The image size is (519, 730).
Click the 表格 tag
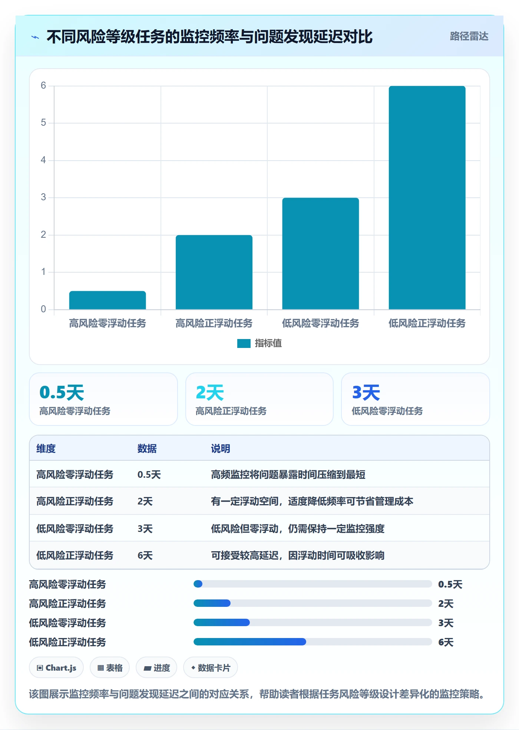[110, 668]
